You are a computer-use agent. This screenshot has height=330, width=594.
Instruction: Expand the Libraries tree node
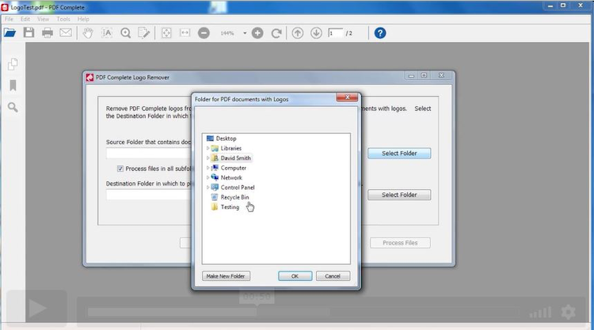pyautogui.click(x=208, y=148)
